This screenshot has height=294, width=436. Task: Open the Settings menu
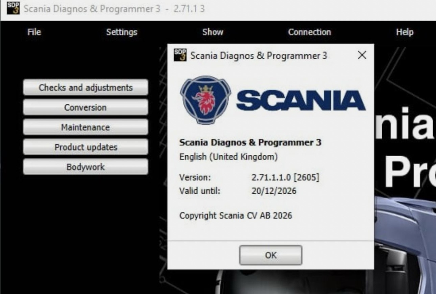(x=122, y=32)
